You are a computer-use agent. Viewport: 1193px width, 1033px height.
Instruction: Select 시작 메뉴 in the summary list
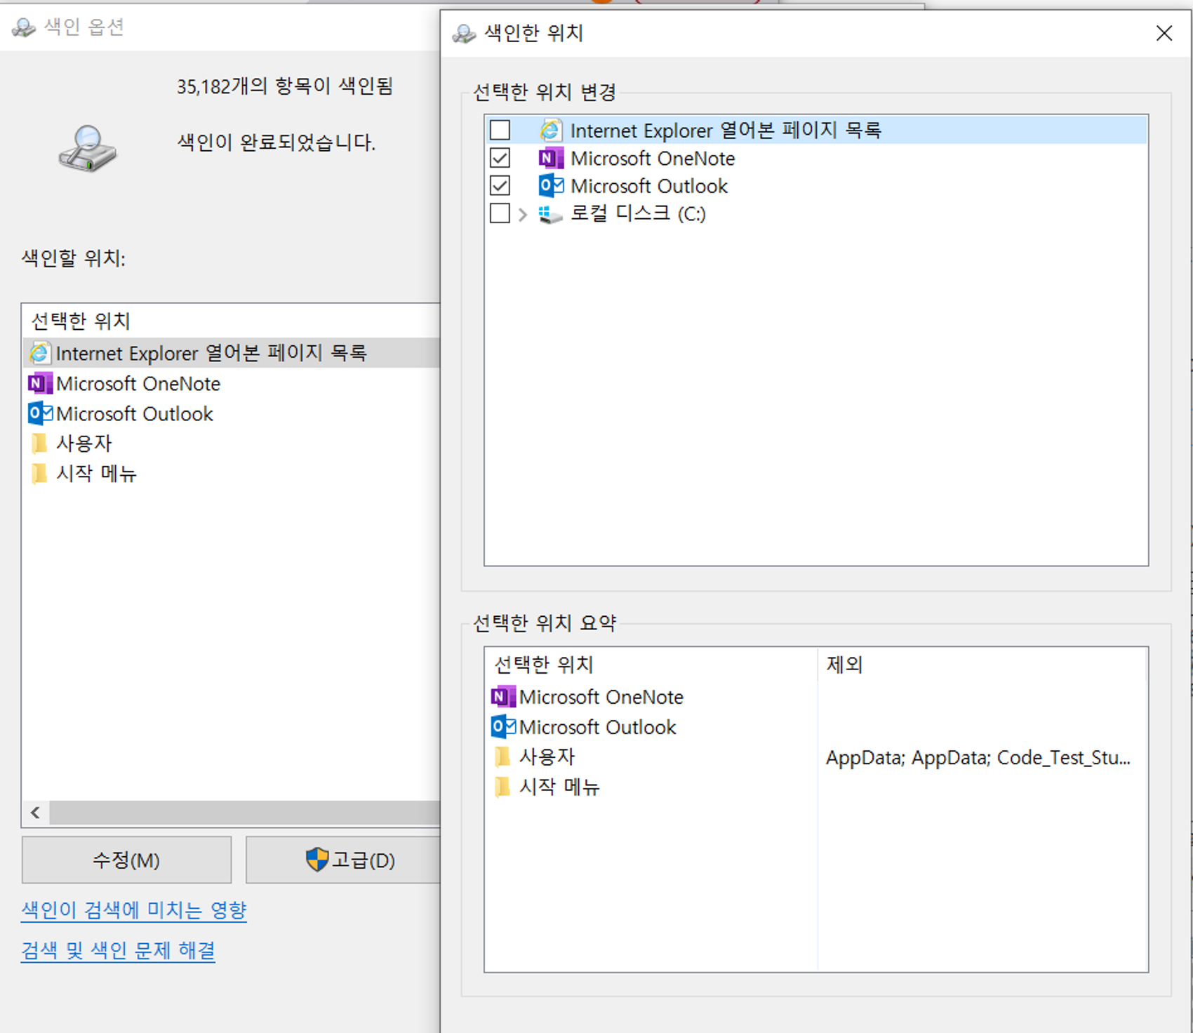point(559,787)
